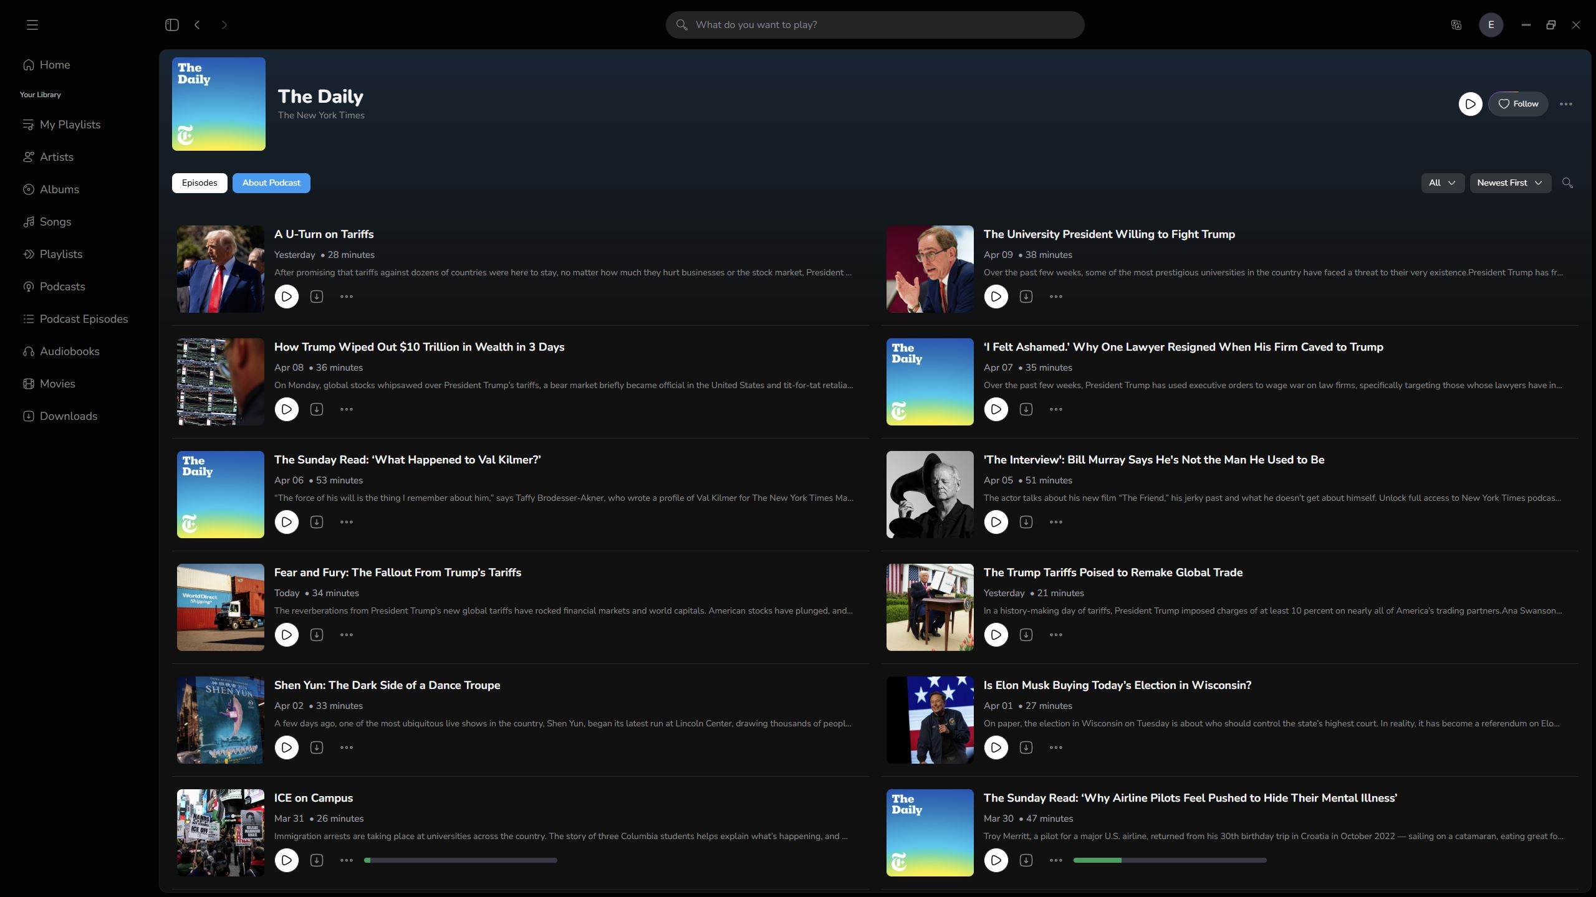Play the Elon Musk Wisconsin election episode
The height and width of the screenshot is (897, 1596).
pyautogui.click(x=996, y=747)
